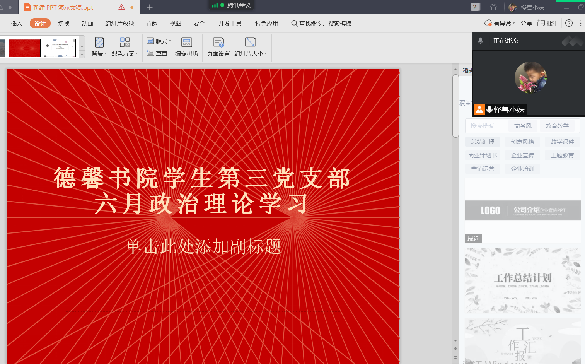Click the help question mark icon
This screenshot has height=364, width=585.
point(569,23)
